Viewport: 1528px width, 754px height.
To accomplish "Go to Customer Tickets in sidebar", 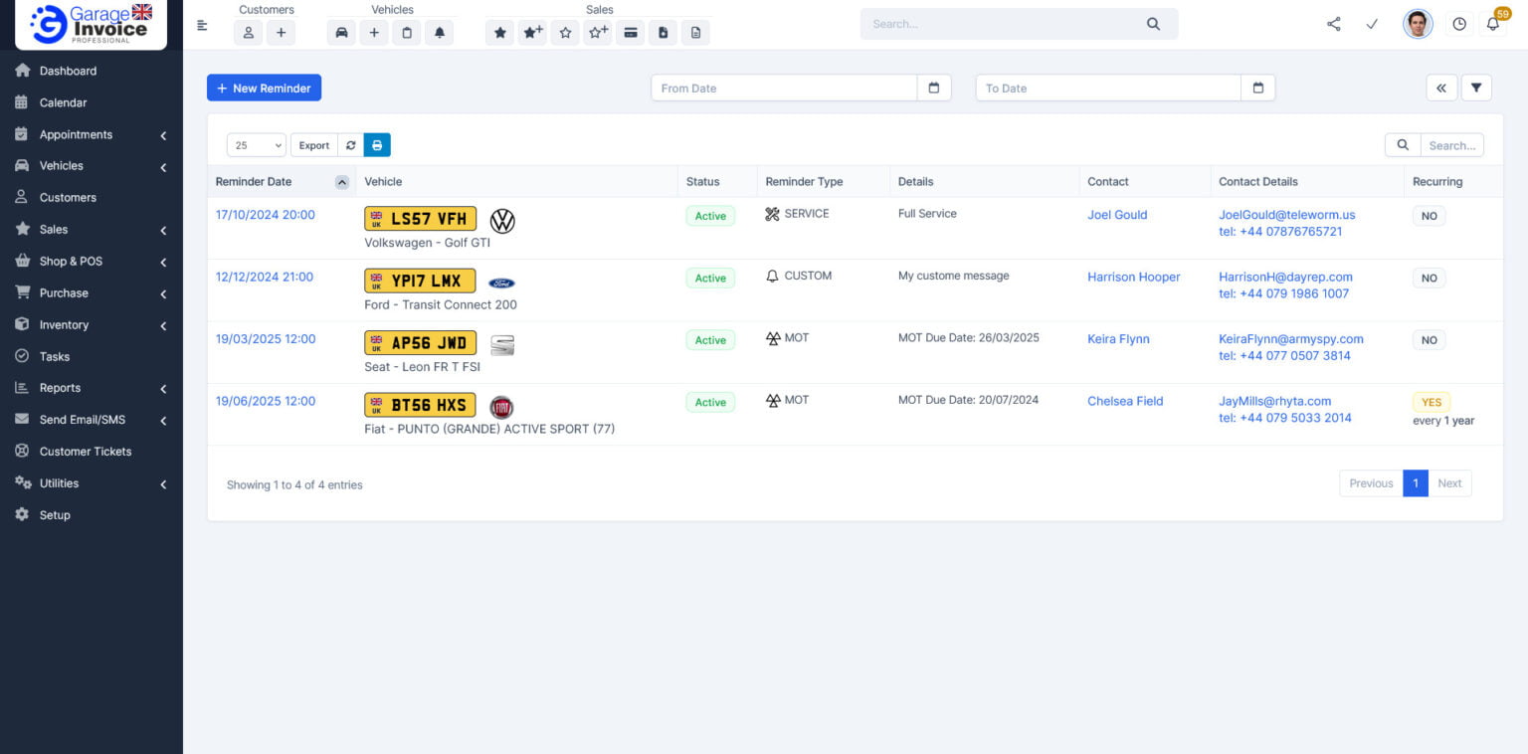I will (85, 452).
